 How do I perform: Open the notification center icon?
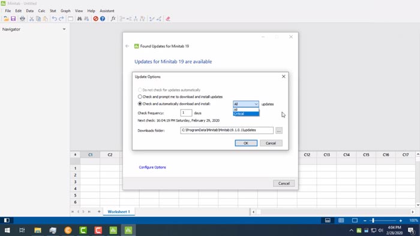tap(411, 231)
